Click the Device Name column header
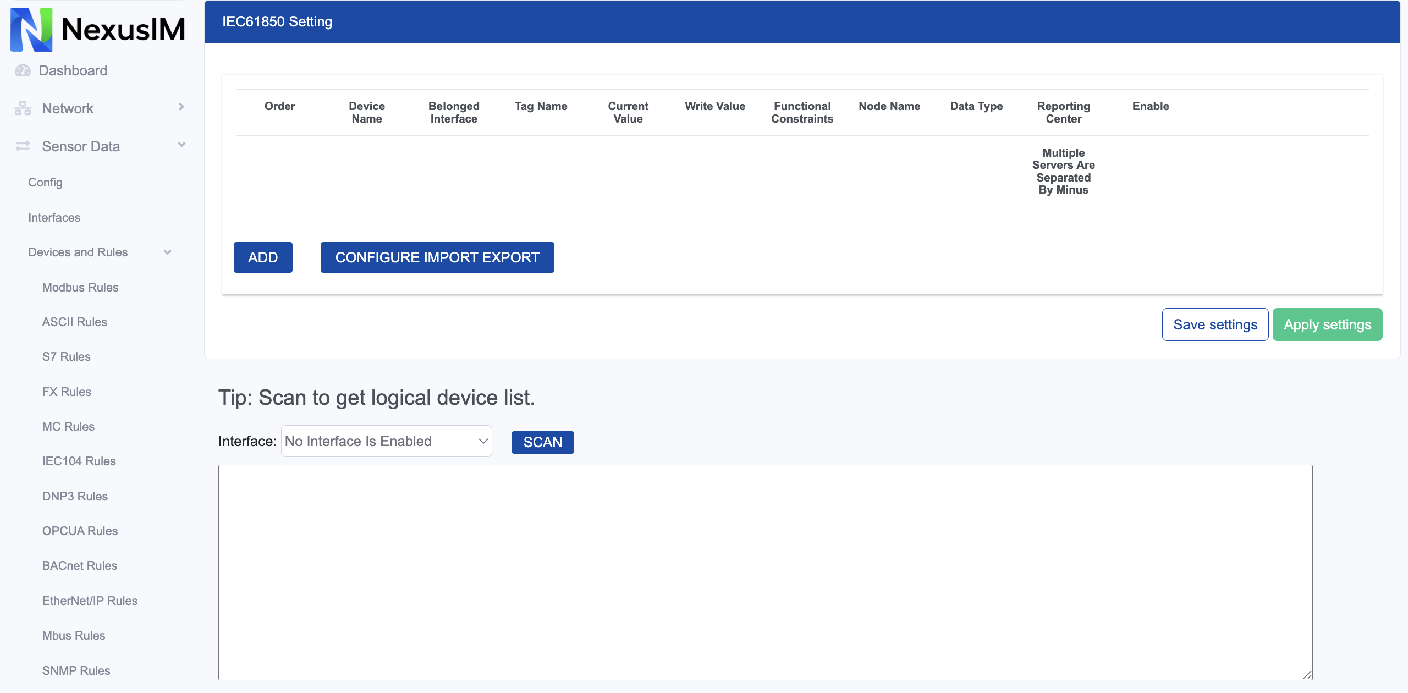1408x693 pixels. pyautogui.click(x=367, y=112)
